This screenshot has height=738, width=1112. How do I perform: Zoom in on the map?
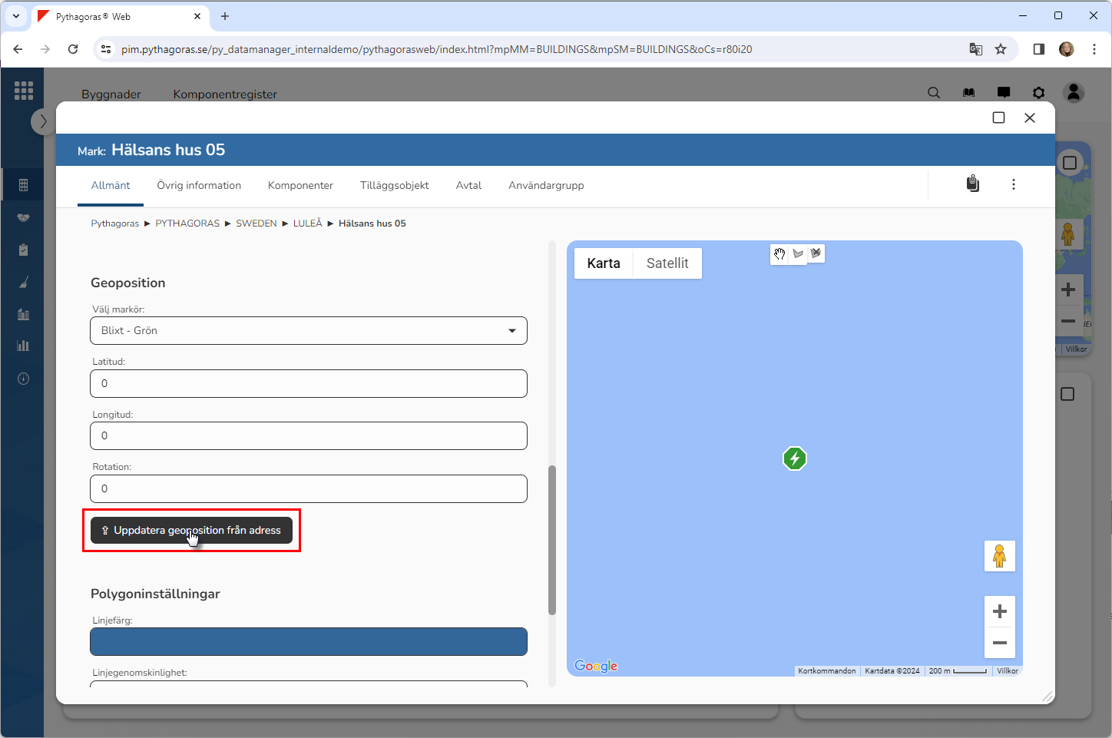point(999,611)
